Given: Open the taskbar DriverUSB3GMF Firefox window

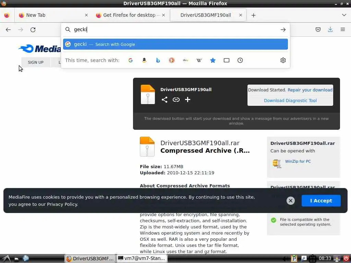Looking at the screenshot, I should pos(90,259).
